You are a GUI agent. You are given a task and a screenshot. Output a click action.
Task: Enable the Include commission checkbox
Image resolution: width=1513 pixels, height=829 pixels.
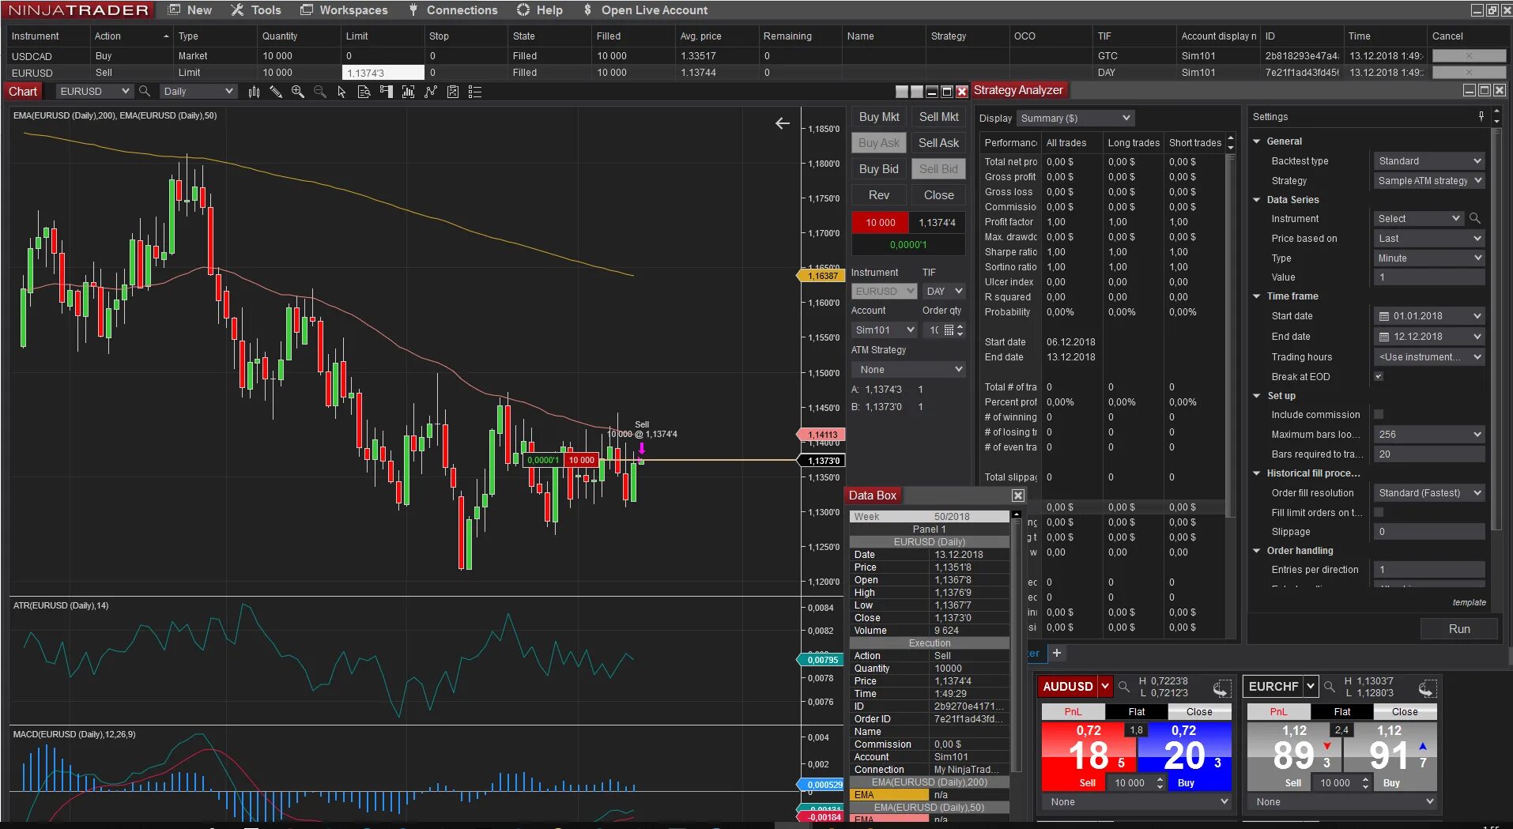pyautogui.click(x=1379, y=414)
